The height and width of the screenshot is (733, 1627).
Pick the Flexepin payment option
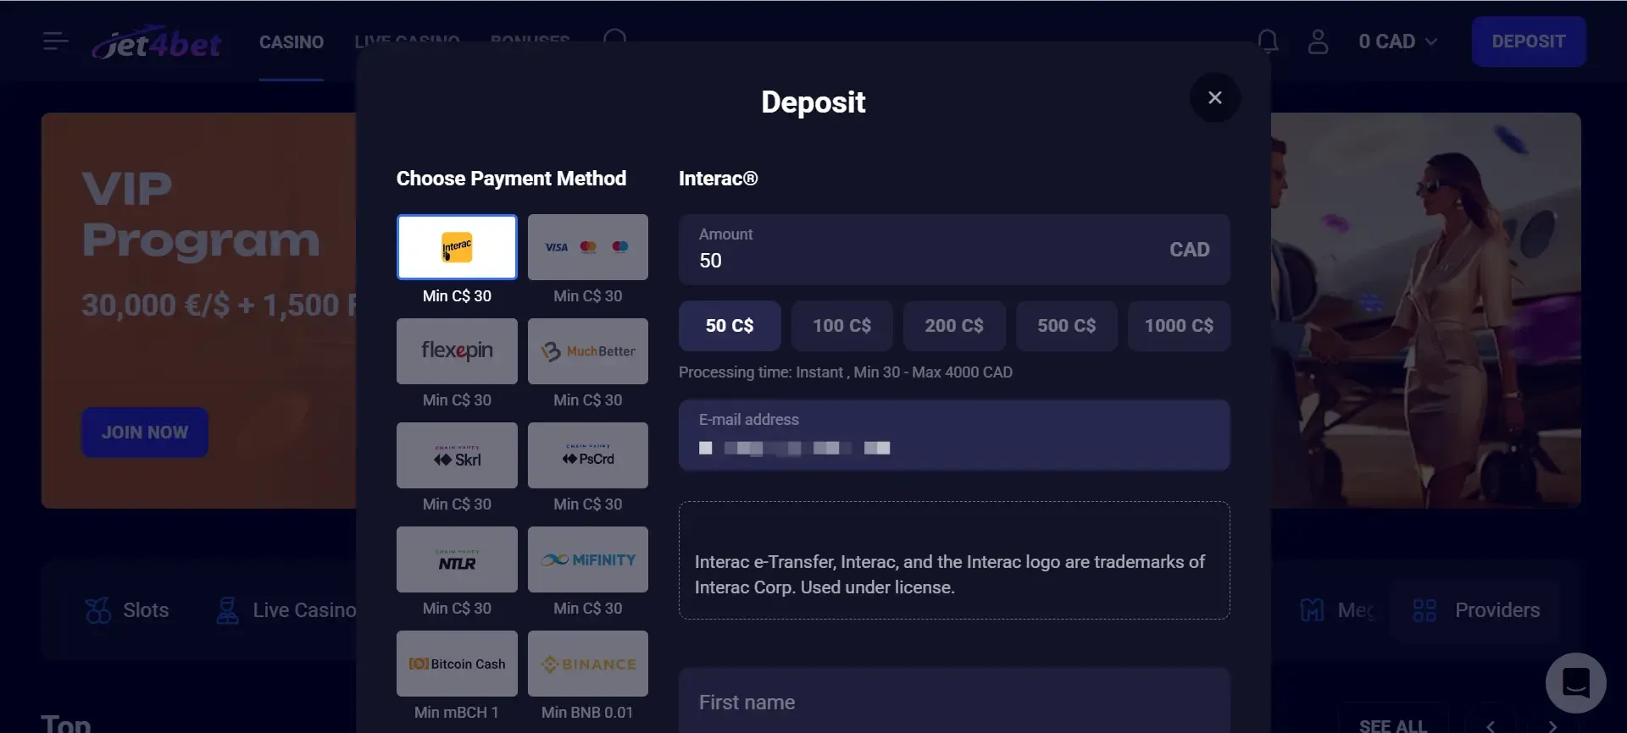(457, 351)
